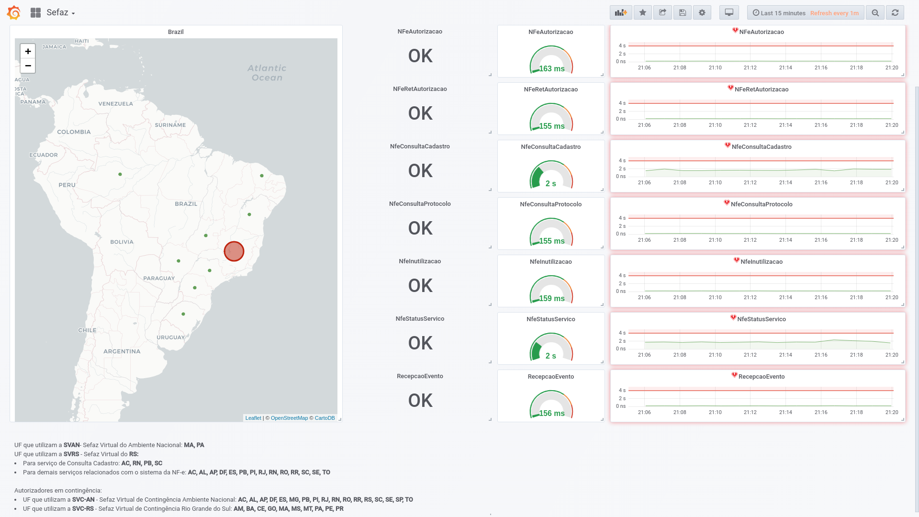Open NFeAutorizacao graph panel title menu
This screenshot has width=919, height=517.
(x=761, y=32)
